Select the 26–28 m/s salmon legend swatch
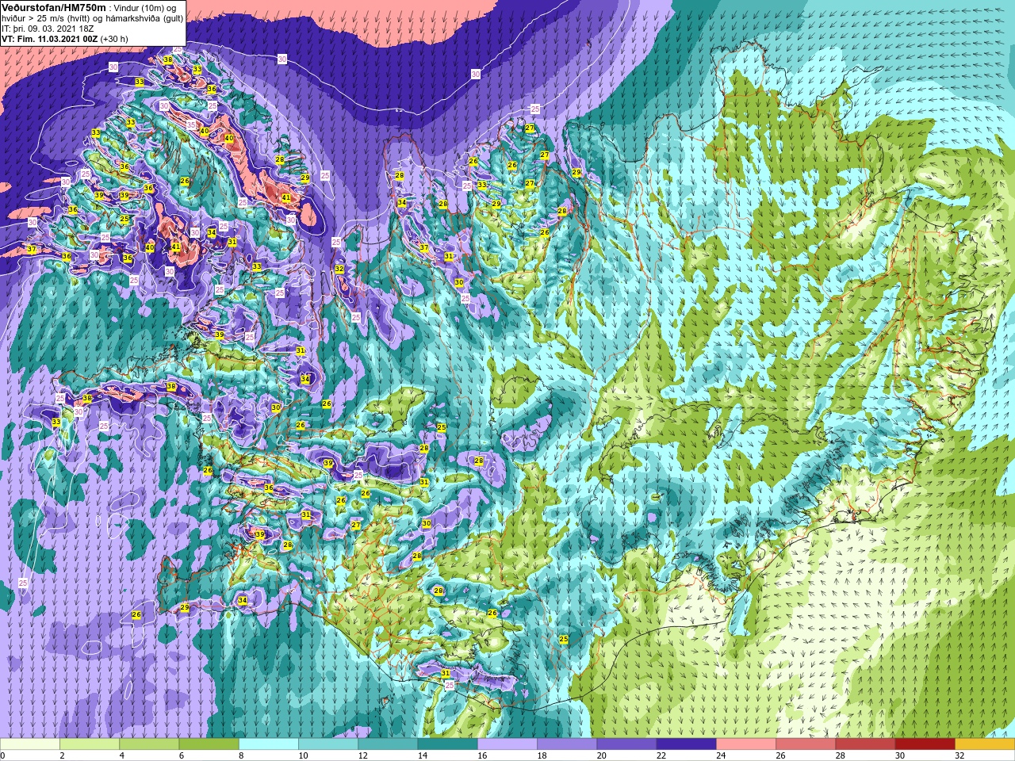 [806, 744]
